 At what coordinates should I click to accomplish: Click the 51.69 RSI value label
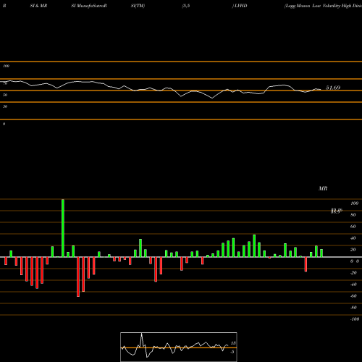pyautogui.click(x=333, y=88)
